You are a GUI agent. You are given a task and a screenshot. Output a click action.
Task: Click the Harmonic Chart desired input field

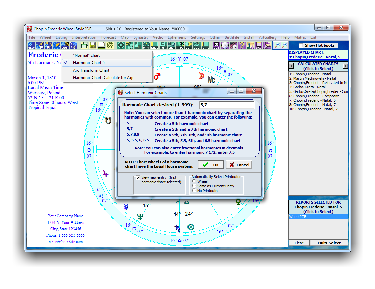tap(227, 105)
